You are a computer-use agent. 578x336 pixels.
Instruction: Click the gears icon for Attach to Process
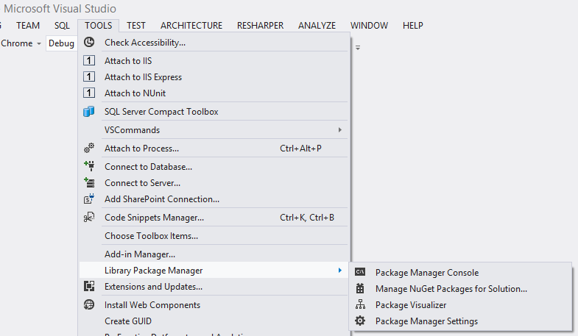89,148
